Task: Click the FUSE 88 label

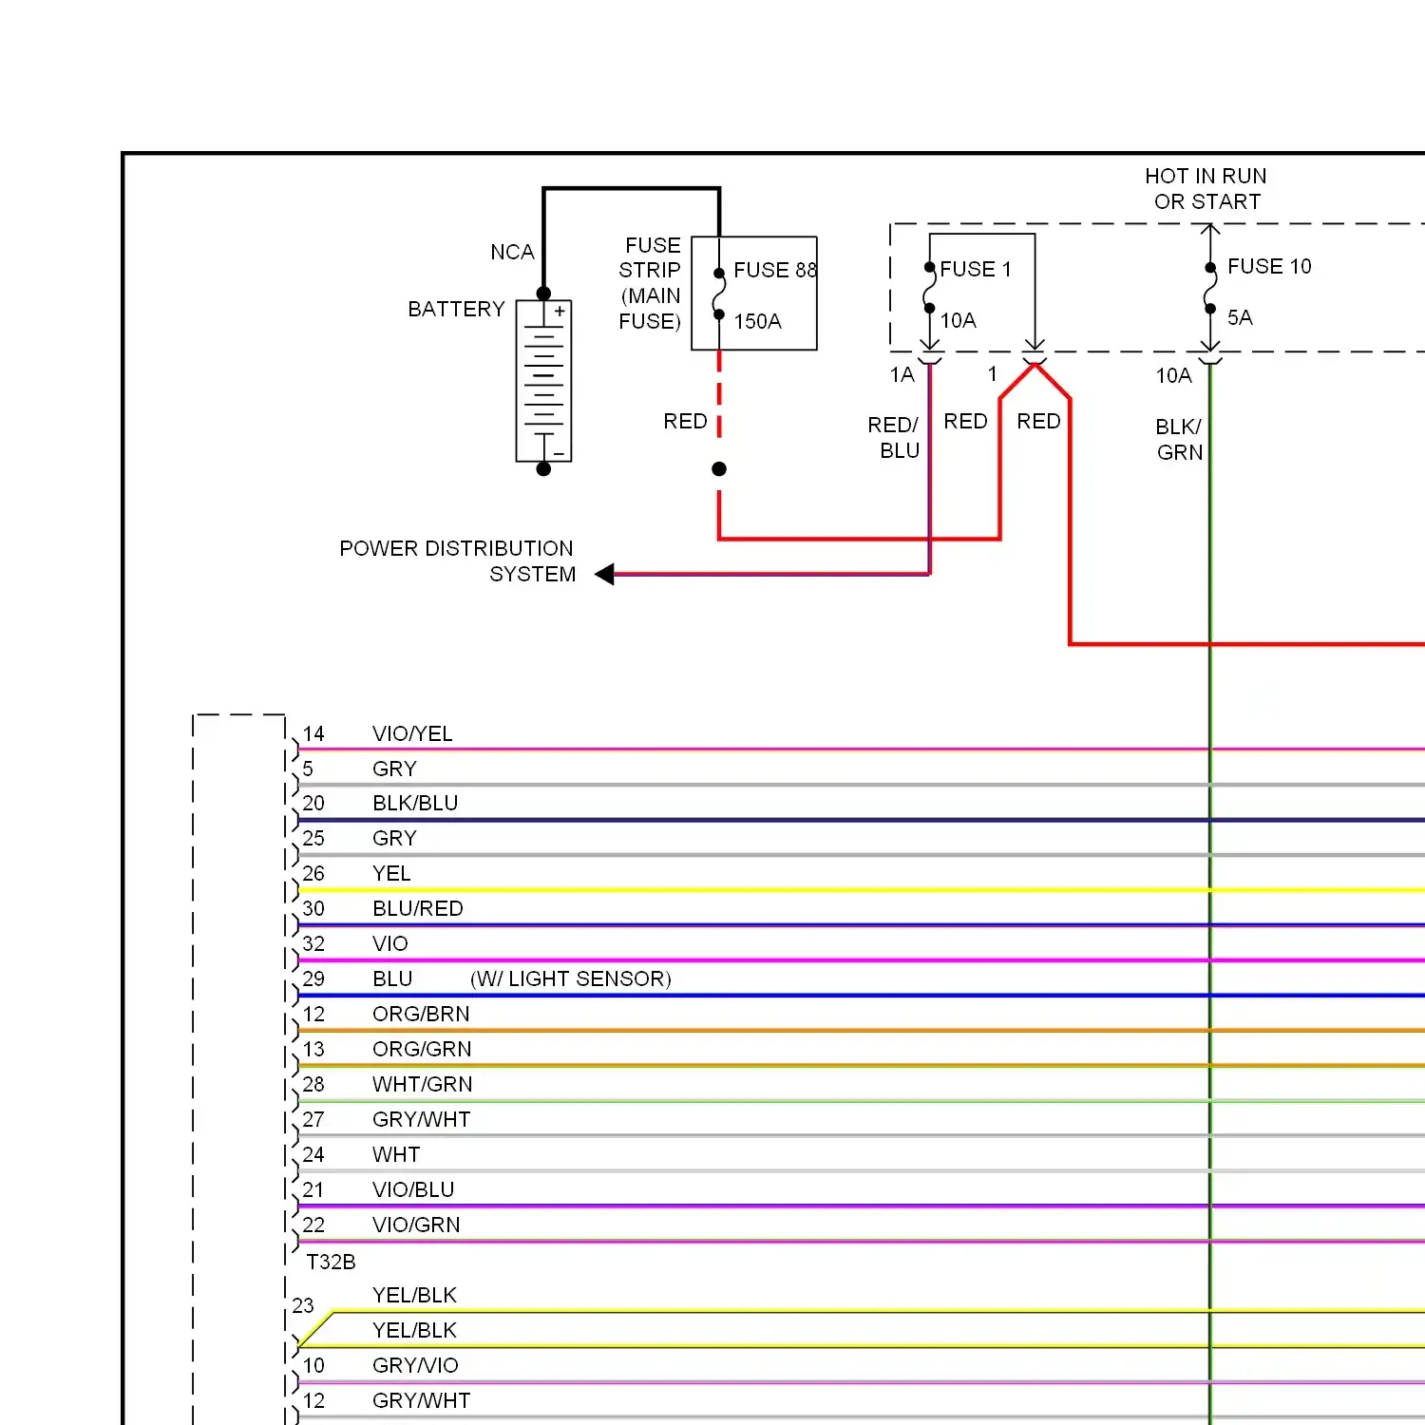Action: point(775,270)
